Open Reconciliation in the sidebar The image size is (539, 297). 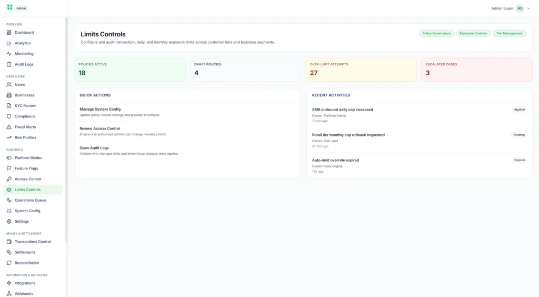coord(33,263)
